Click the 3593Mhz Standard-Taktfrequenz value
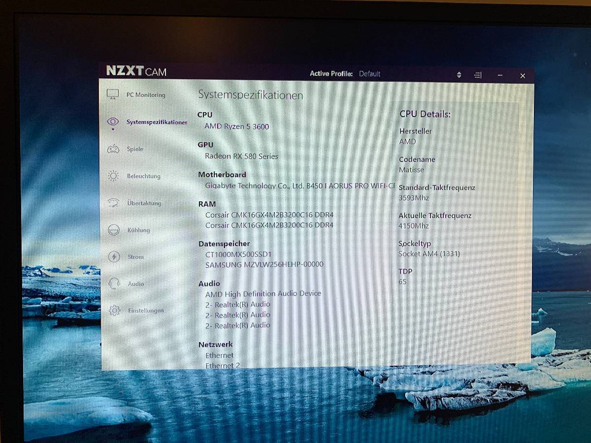The width and height of the screenshot is (591, 443). pos(414,198)
